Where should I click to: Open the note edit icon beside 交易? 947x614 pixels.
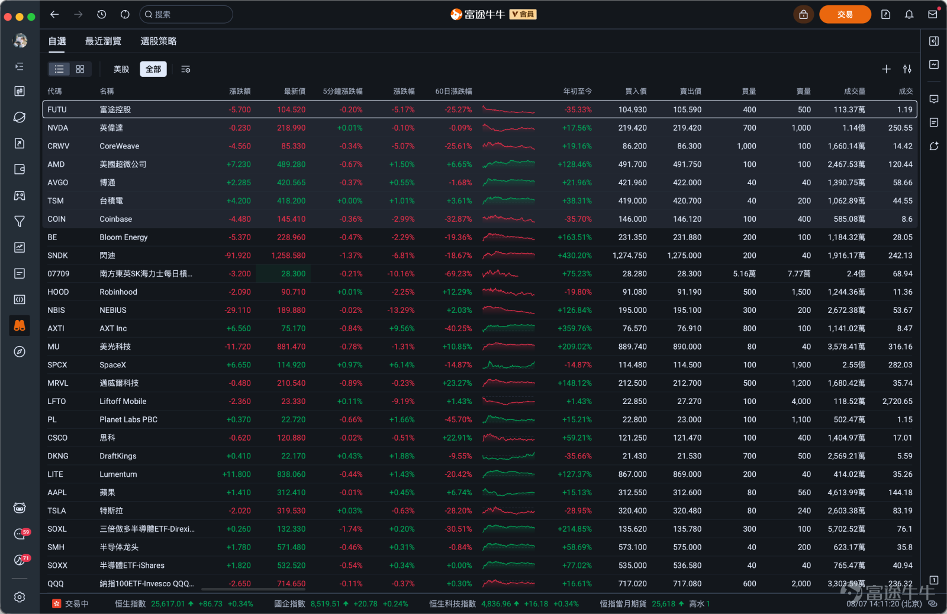point(885,14)
